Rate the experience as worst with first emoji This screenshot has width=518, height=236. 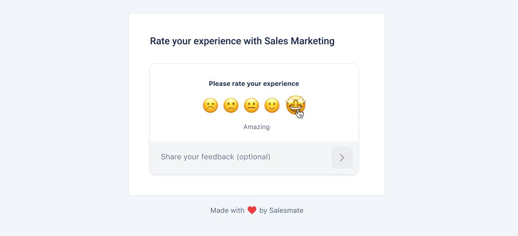tap(210, 106)
